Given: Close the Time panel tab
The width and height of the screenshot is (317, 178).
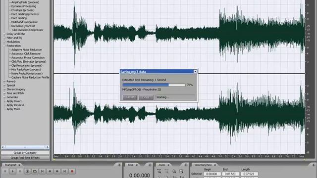Looking at the screenshot, I should tap(137, 165).
